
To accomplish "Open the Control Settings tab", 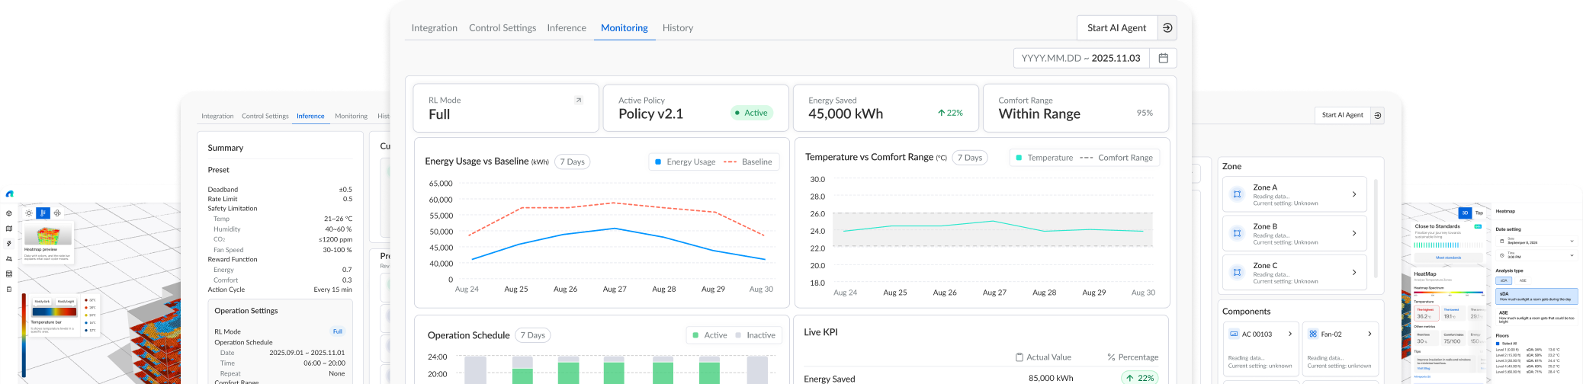I will (x=503, y=28).
